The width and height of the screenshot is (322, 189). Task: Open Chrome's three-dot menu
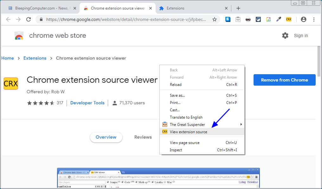(x=314, y=19)
